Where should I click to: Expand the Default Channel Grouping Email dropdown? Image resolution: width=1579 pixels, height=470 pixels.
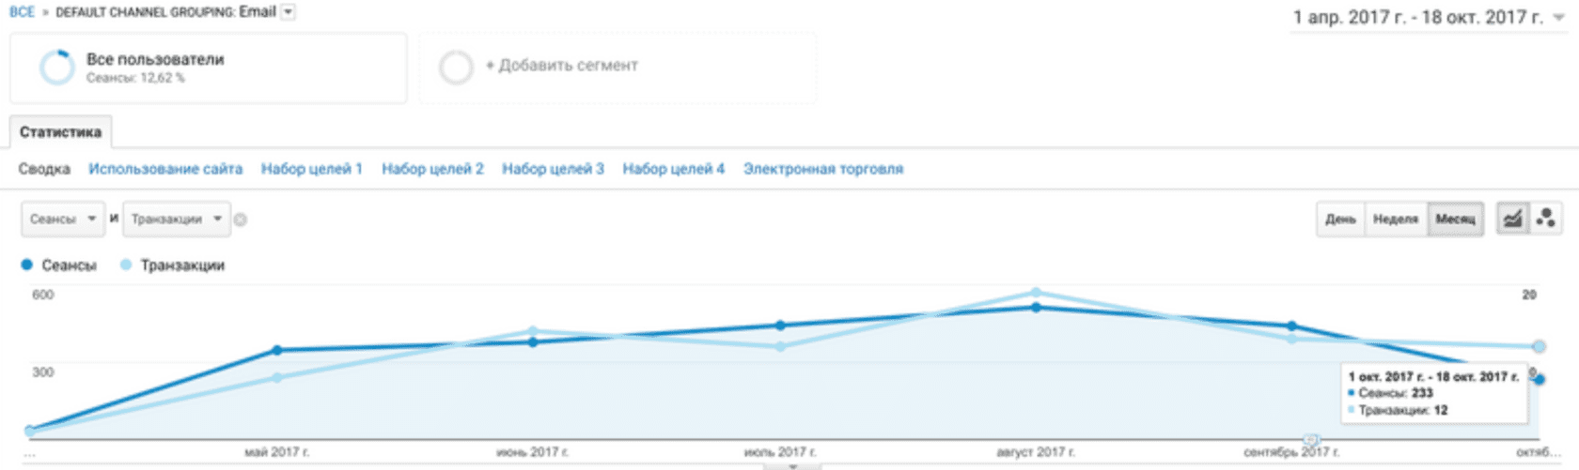(289, 12)
